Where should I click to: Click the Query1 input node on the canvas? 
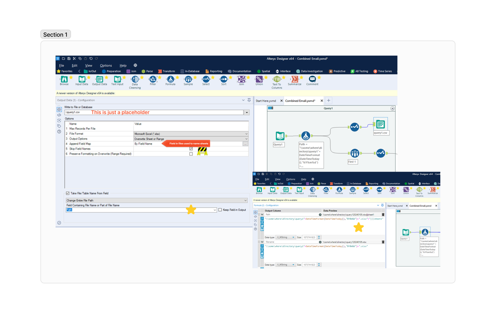280,136
